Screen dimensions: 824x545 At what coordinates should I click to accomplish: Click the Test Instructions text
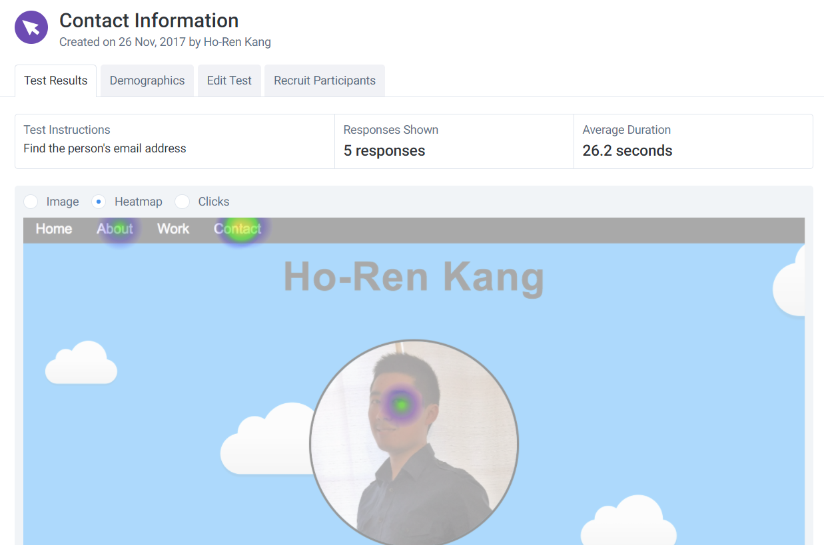105,148
